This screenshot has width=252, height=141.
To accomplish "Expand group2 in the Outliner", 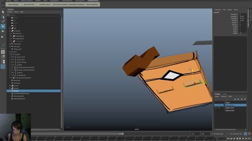I will coord(10,88).
